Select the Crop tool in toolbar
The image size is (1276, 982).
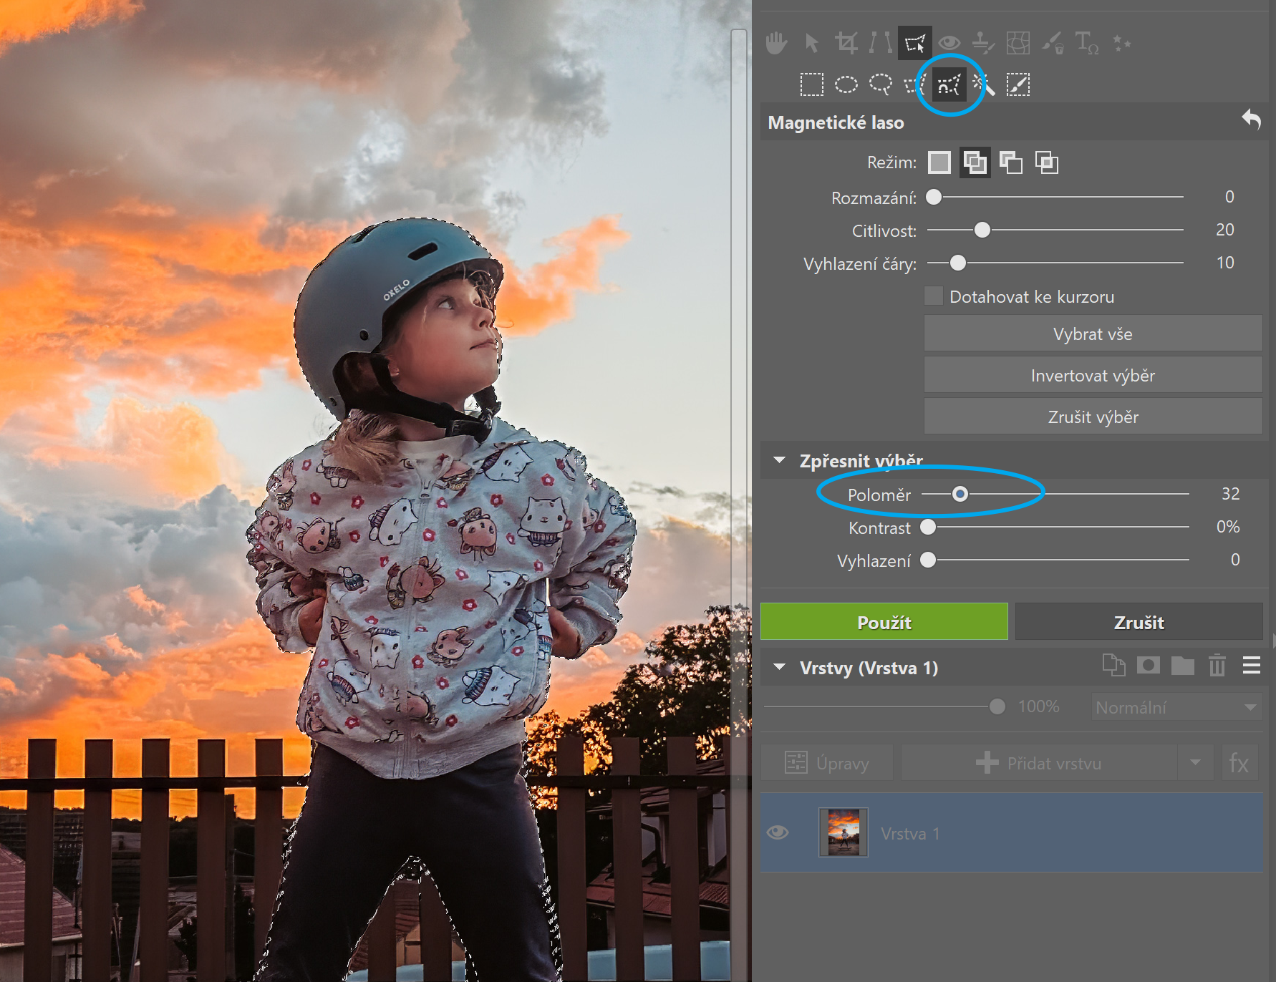[846, 43]
